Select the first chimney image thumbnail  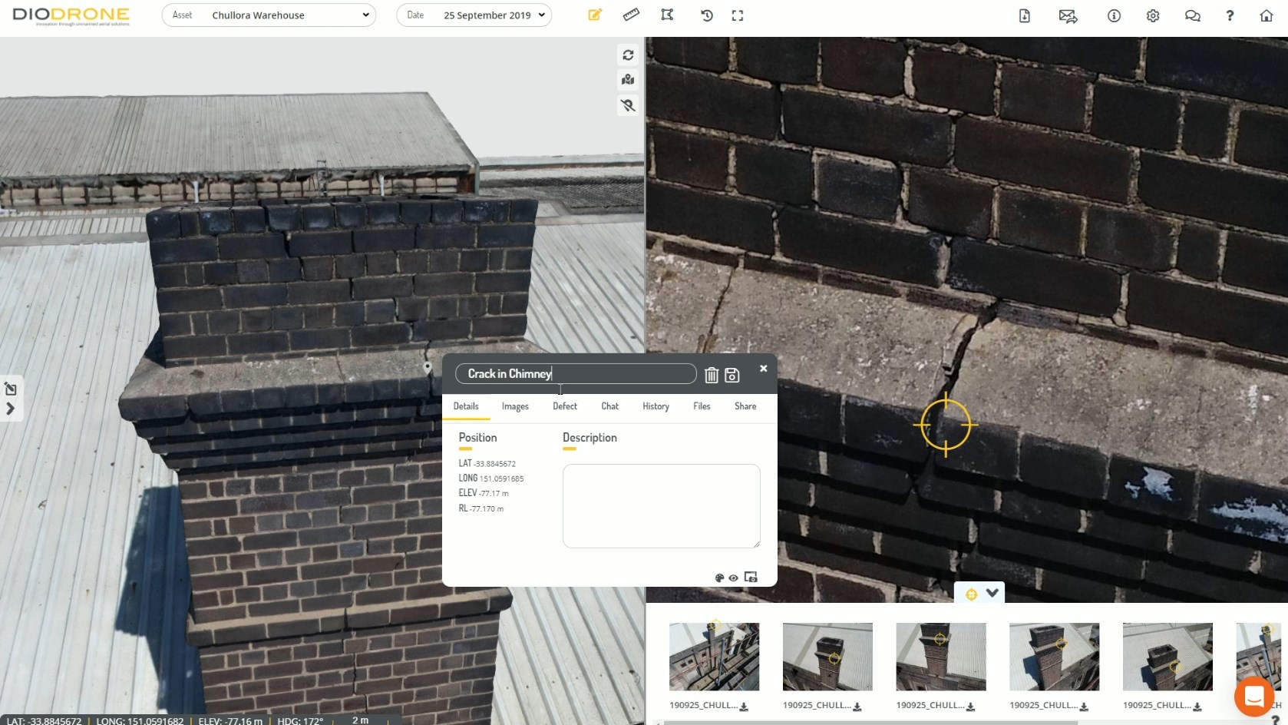(x=712, y=657)
